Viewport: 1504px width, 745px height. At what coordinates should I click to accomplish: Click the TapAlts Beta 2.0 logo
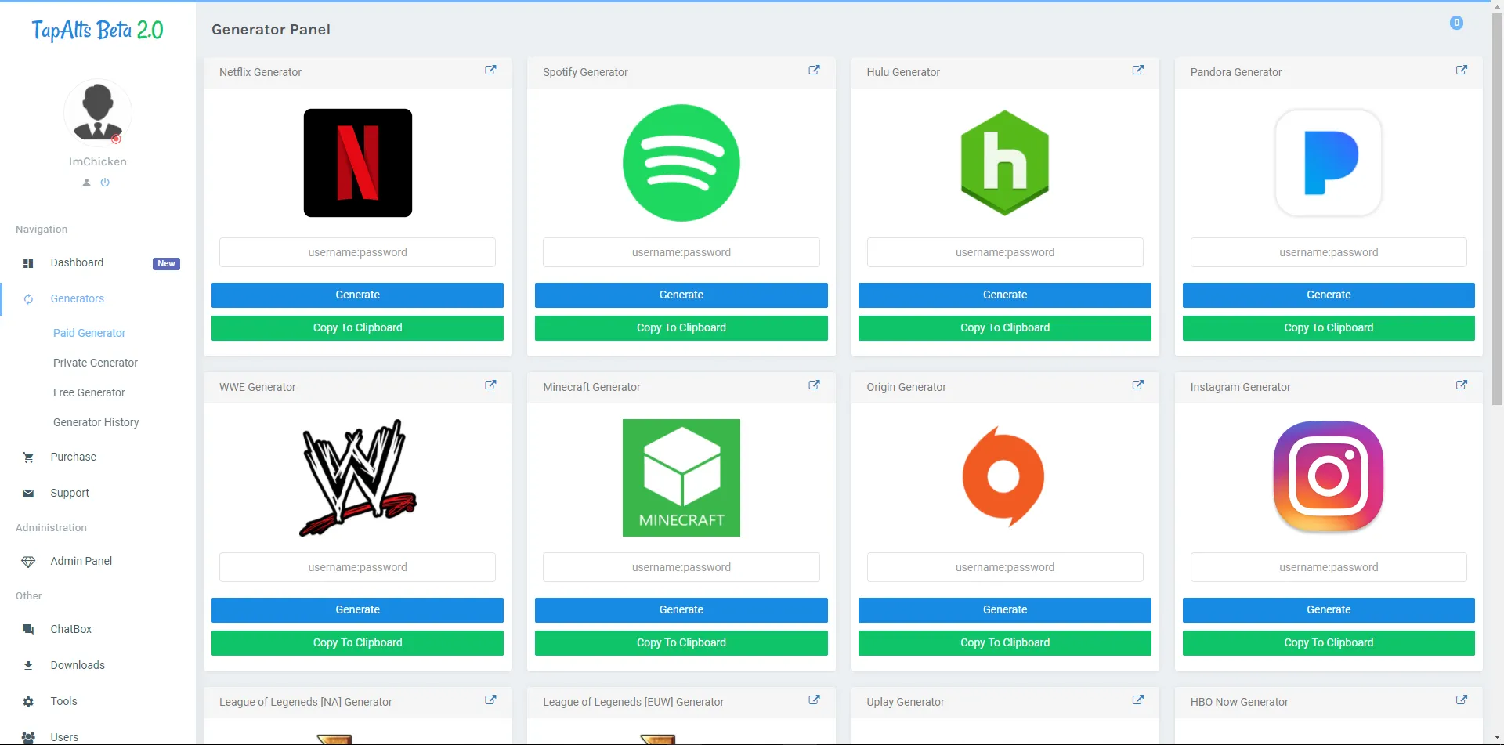click(98, 30)
